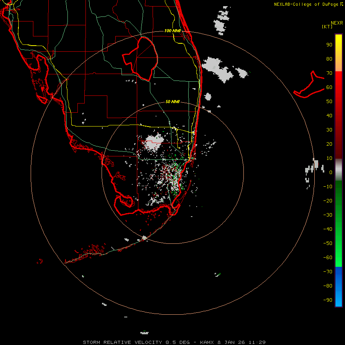Click the -20 value on velocity scale

tap(328, 200)
